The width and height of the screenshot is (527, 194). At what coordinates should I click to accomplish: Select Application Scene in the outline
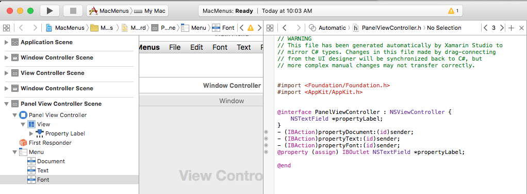[x=46, y=42]
